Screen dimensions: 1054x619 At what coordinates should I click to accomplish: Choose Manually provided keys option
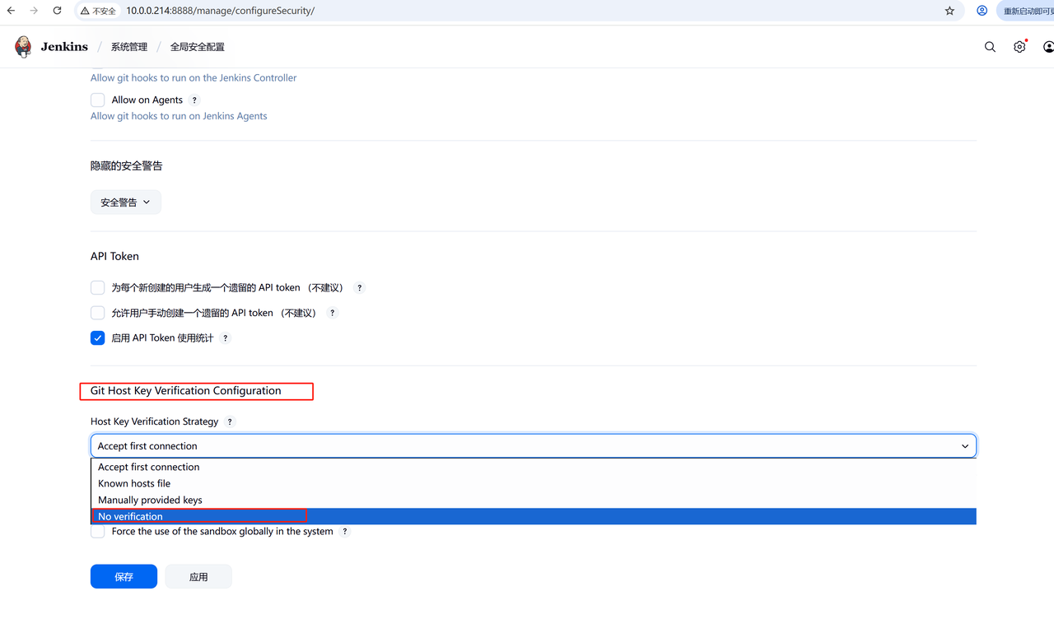[150, 500]
